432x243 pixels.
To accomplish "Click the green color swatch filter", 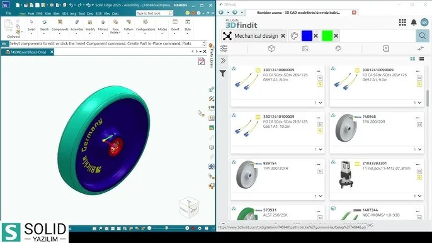I will pos(327,36).
